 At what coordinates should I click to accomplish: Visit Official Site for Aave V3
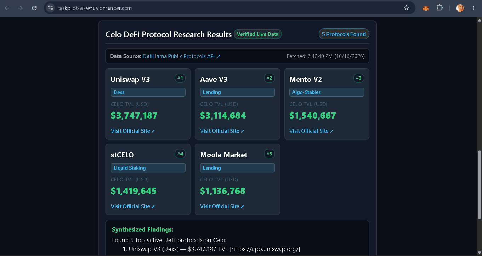point(222,131)
